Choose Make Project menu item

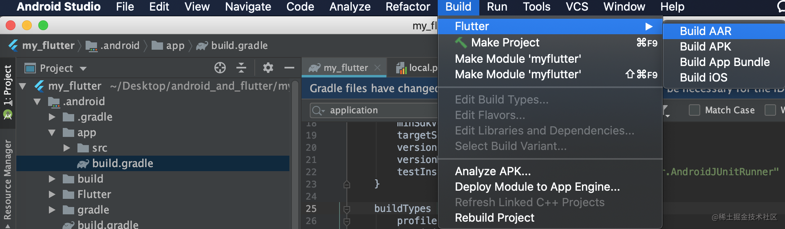(550, 43)
